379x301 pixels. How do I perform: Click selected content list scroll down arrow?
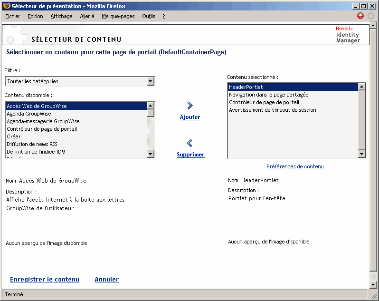361,154
